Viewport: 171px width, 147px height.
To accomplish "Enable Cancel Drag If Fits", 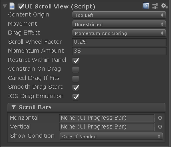I will (x=76, y=79).
